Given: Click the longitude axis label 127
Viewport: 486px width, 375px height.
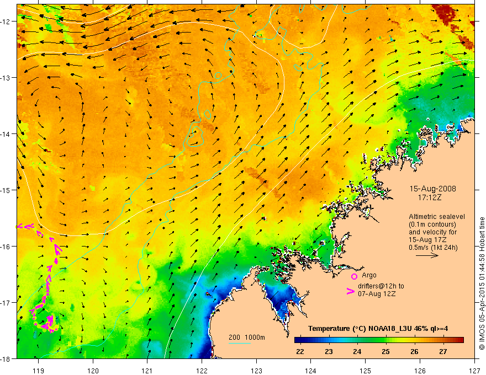Looking at the screenshot, I should 474,371.
